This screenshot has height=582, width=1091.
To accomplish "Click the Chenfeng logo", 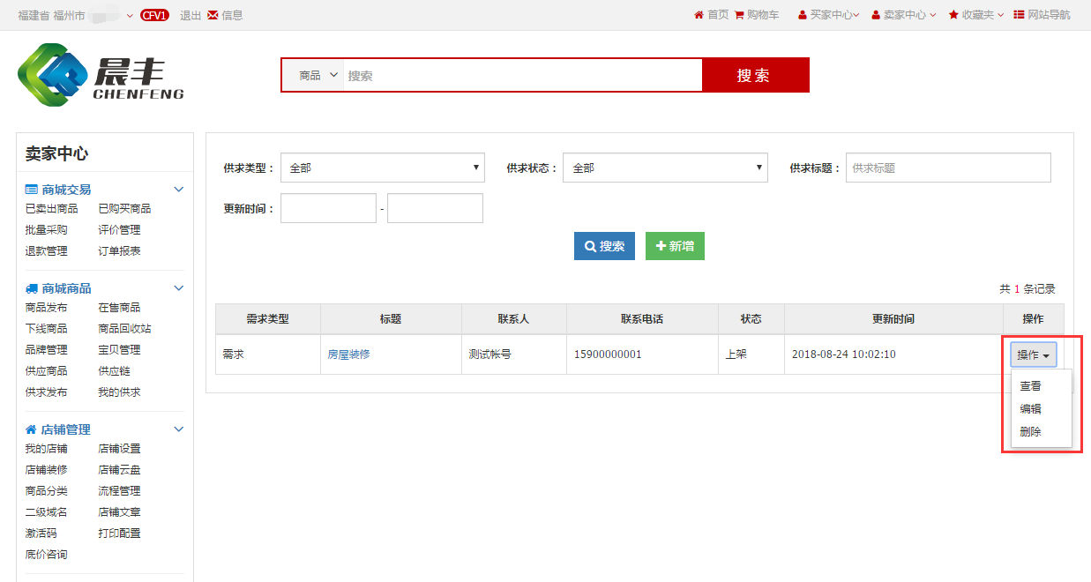I will point(101,75).
